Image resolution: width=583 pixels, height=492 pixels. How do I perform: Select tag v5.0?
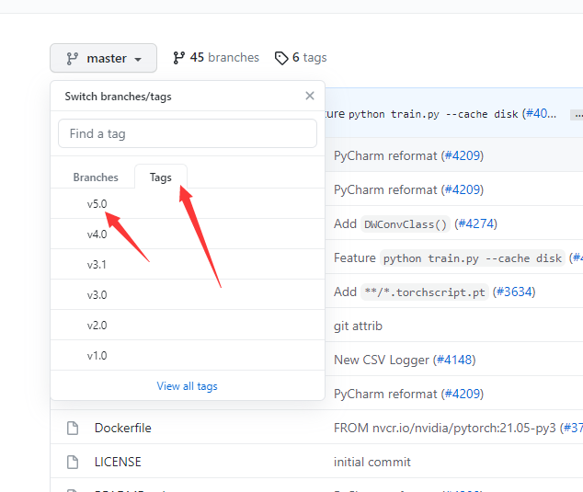[97, 203]
